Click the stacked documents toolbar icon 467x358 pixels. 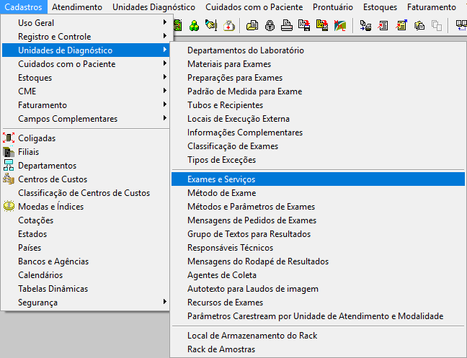[x=419, y=26]
